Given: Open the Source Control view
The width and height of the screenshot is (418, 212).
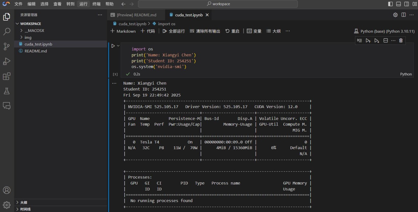Looking at the screenshot, I should tap(7, 46).
